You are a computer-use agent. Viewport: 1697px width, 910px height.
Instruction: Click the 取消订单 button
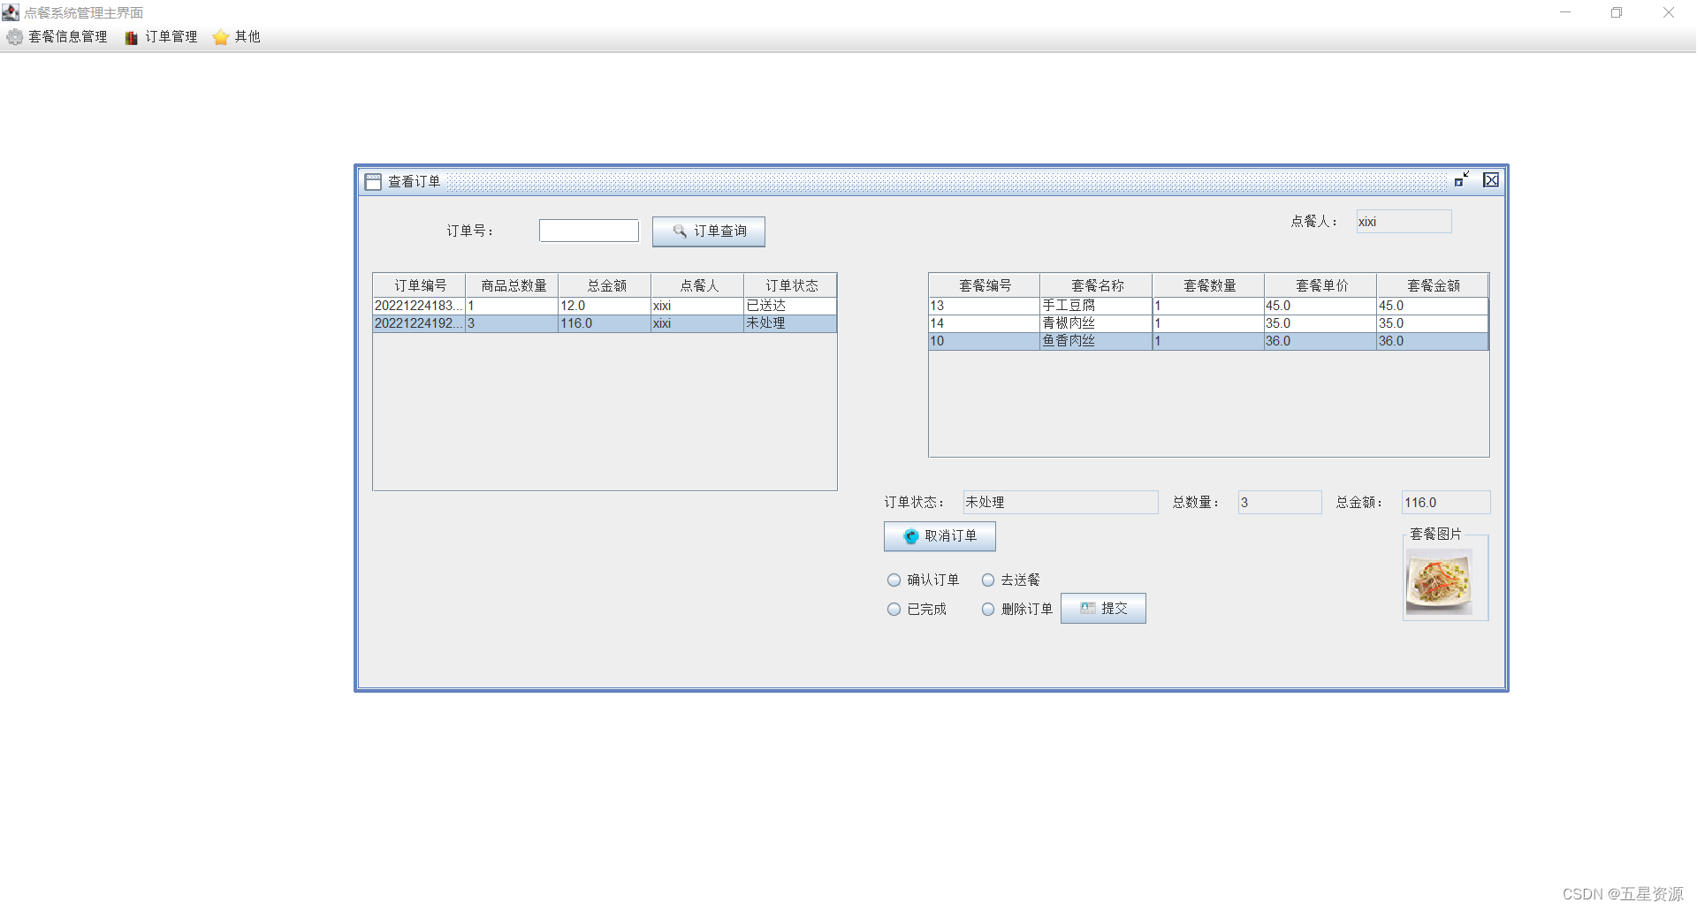coord(940,536)
